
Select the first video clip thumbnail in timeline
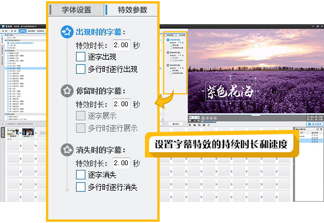tap(13, 132)
